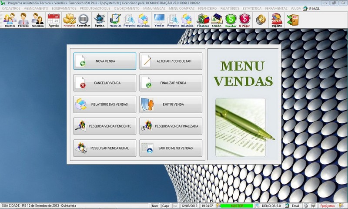Click the RELATÓRIO DAS VENDAS button
348x209 pixels.
(105, 104)
